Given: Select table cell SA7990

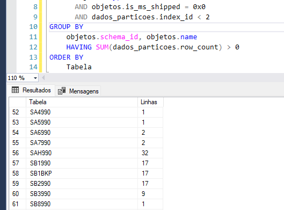Looking at the screenshot, I should tap(82, 143).
